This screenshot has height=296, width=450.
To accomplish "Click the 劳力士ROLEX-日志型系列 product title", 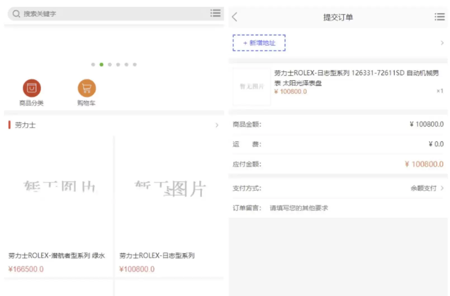I will pos(157,255).
